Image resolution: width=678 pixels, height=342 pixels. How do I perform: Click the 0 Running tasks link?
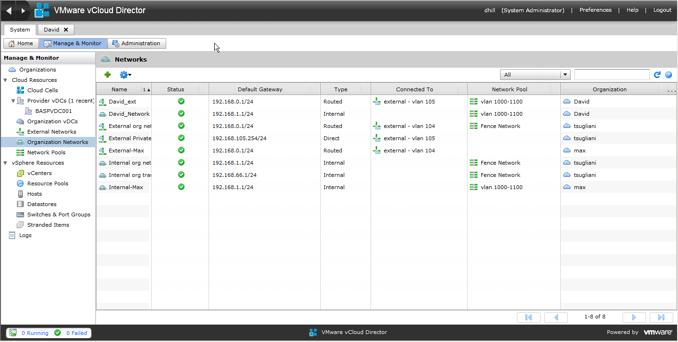coord(35,333)
